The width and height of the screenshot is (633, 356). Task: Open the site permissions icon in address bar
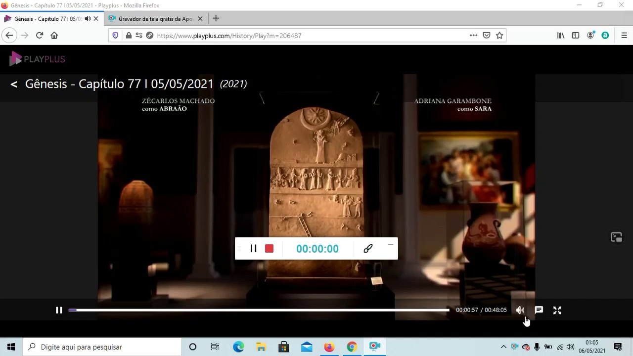(139, 36)
